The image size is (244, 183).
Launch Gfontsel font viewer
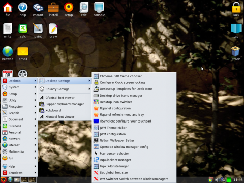(65, 98)
